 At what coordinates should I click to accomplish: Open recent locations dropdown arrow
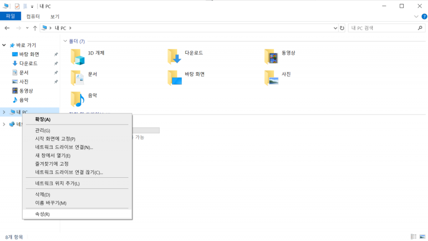pyautogui.click(x=27, y=28)
